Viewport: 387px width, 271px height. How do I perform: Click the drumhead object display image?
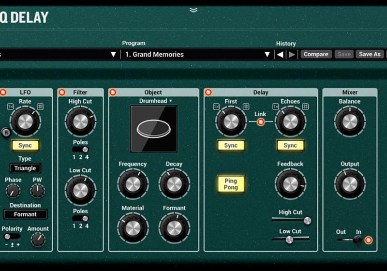(154, 129)
